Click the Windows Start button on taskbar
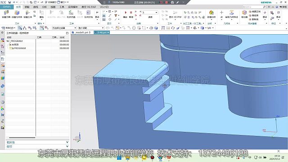This screenshot has height=162, width=288. pos(119,158)
